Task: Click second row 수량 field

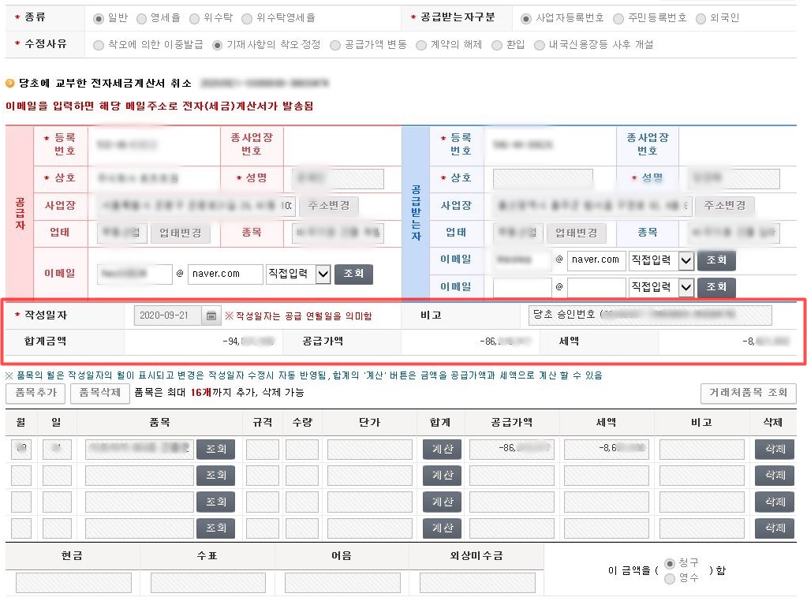Action: point(302,476)
